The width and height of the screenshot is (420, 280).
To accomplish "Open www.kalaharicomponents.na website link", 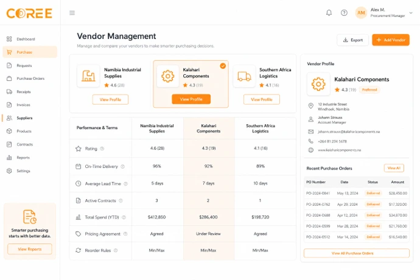I will click(340, 150).
